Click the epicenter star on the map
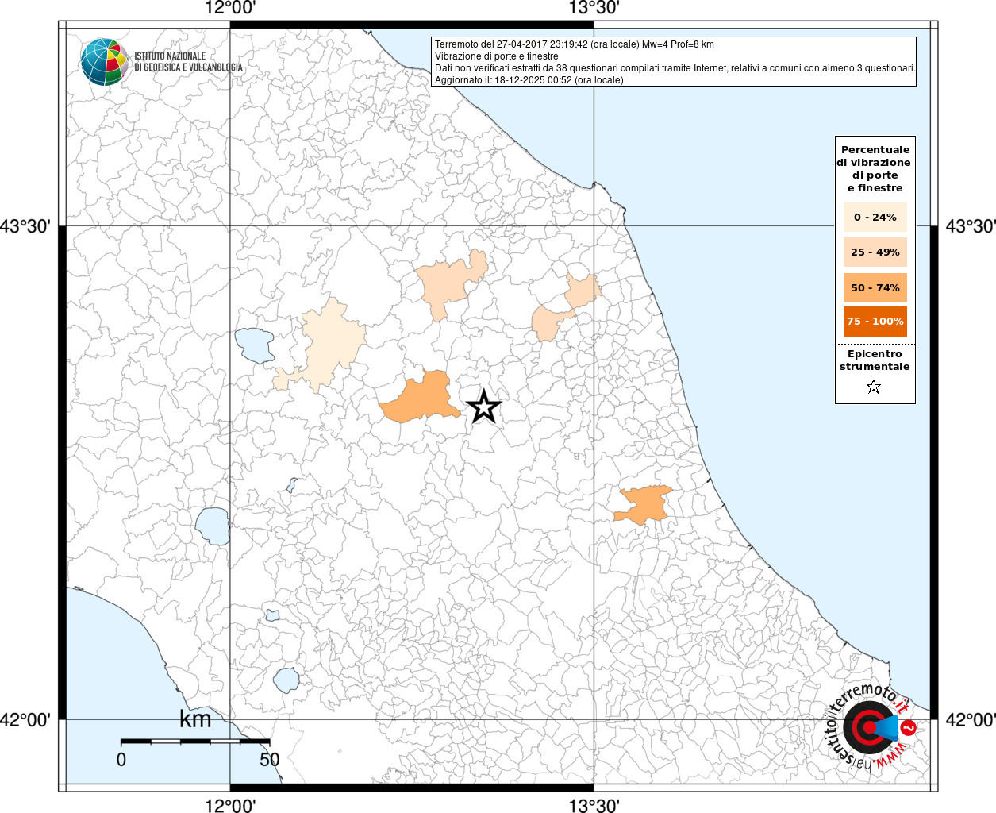 click(x=483, y=406)
